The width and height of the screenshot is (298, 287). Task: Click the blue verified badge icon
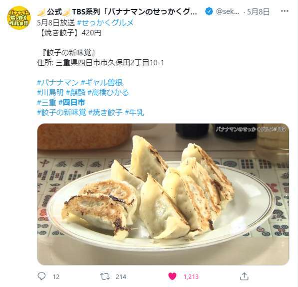click(x=209, y=11)
